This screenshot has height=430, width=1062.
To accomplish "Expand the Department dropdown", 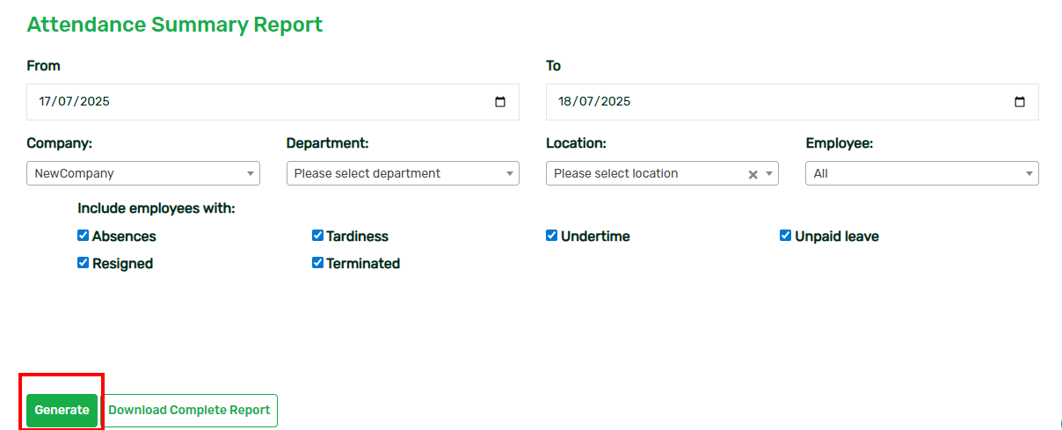I will tap(403, 173).
